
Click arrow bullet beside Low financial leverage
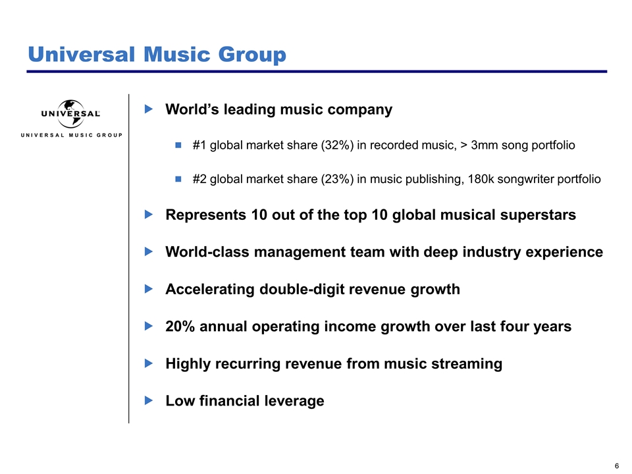[x=148, y=400]
